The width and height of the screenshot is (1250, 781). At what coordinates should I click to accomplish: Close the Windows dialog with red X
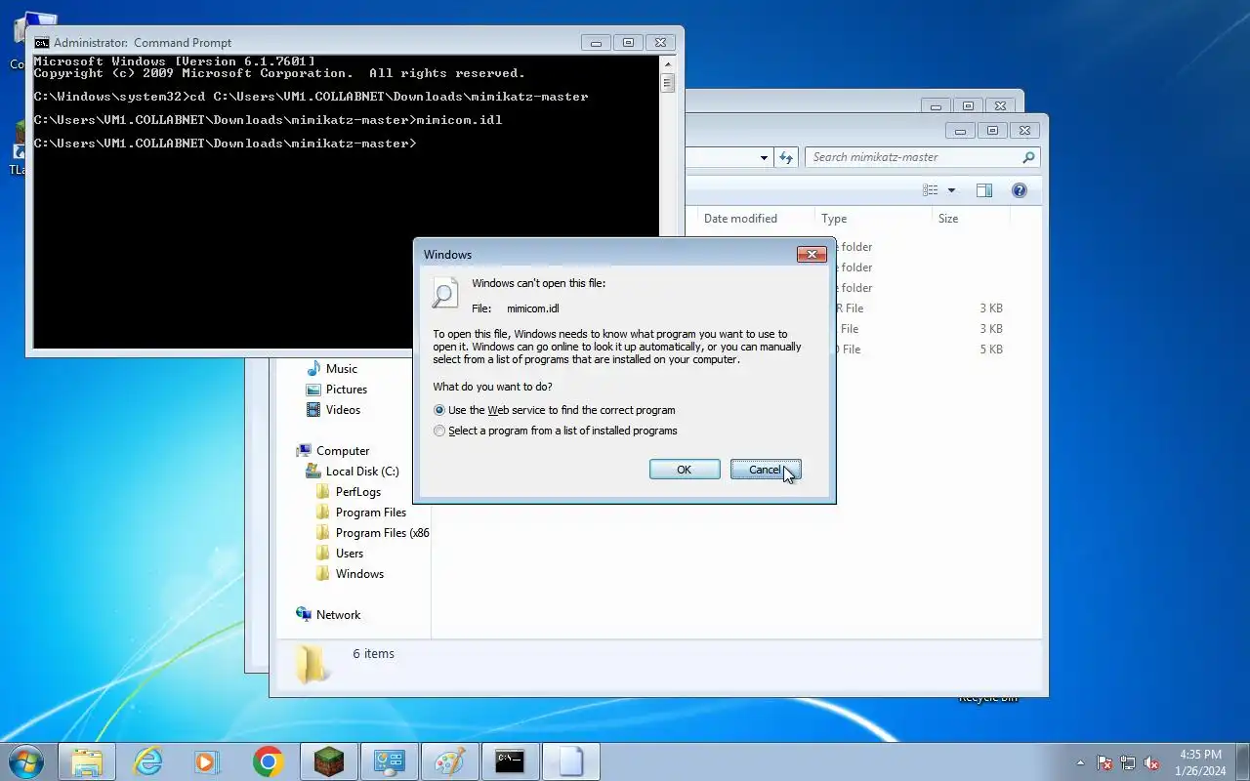pyautogui.click(x=812, y=255)
